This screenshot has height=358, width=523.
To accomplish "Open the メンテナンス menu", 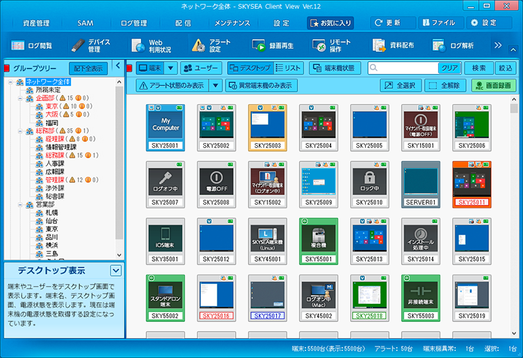I will pos(232,22).
